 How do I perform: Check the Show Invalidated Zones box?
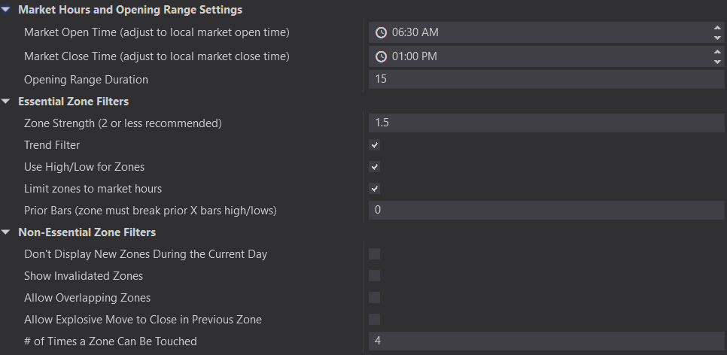pyautogui.click(x=375, y=276)
